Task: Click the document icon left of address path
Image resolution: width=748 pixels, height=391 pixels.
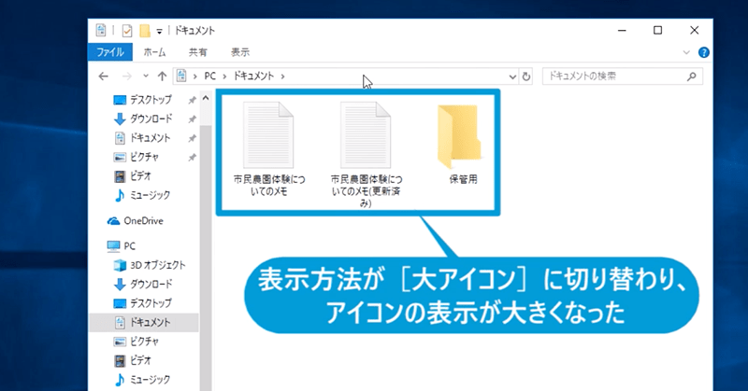Action: [x=181, y=77]
